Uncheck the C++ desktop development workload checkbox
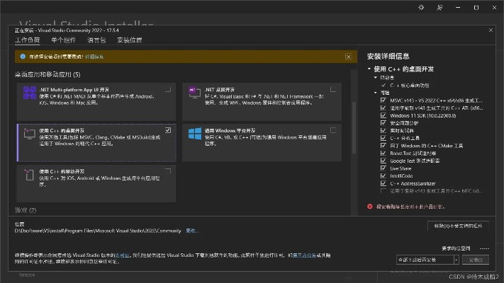The width and height of the screenshot is (504, 283). (x=168, y=130)
